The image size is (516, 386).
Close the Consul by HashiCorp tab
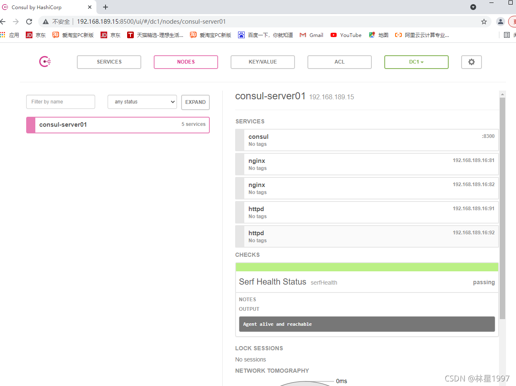pos(90,7)
